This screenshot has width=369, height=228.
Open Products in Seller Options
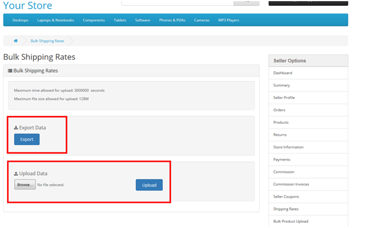coord(308,122)
